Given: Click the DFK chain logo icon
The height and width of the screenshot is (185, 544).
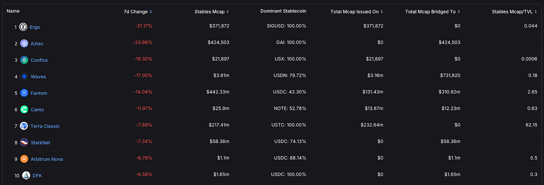Looking at the screenshot, I should (x=26, y=175).
